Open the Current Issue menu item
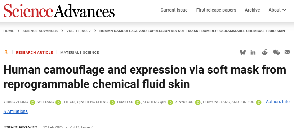Image resolution: width=294 pixels, height=132 pixels. pos(174,10)
